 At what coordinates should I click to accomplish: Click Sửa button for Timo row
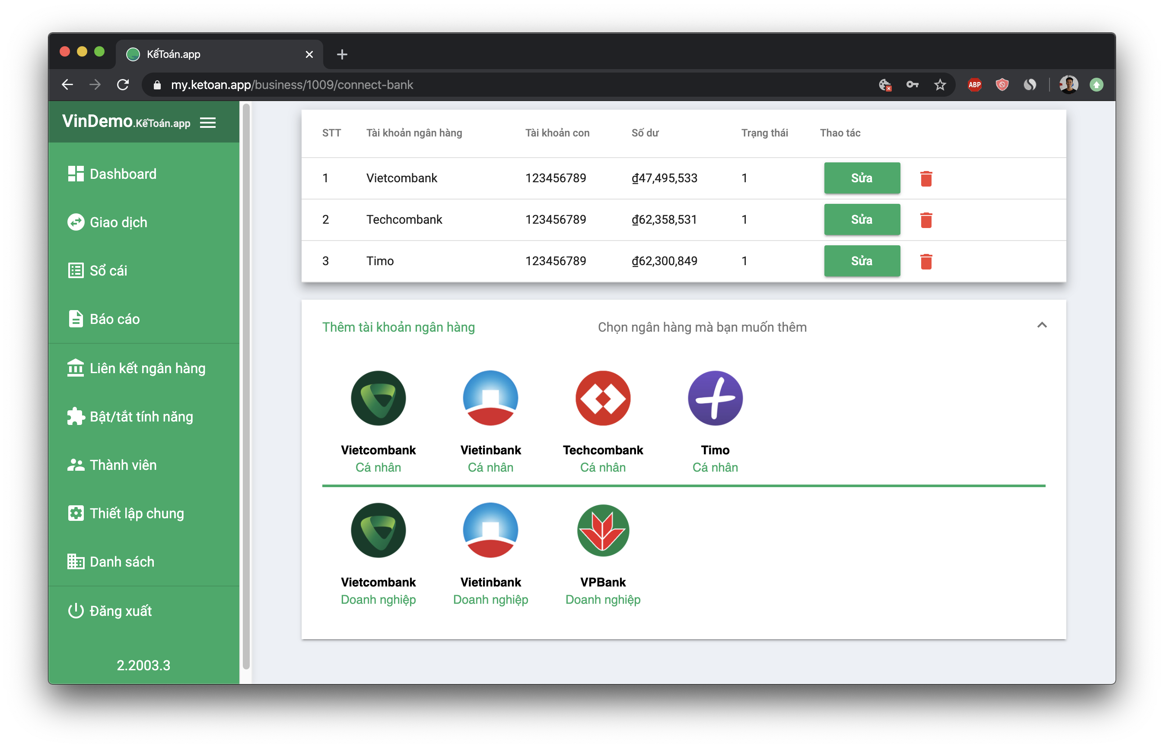(x=862, y=261)
